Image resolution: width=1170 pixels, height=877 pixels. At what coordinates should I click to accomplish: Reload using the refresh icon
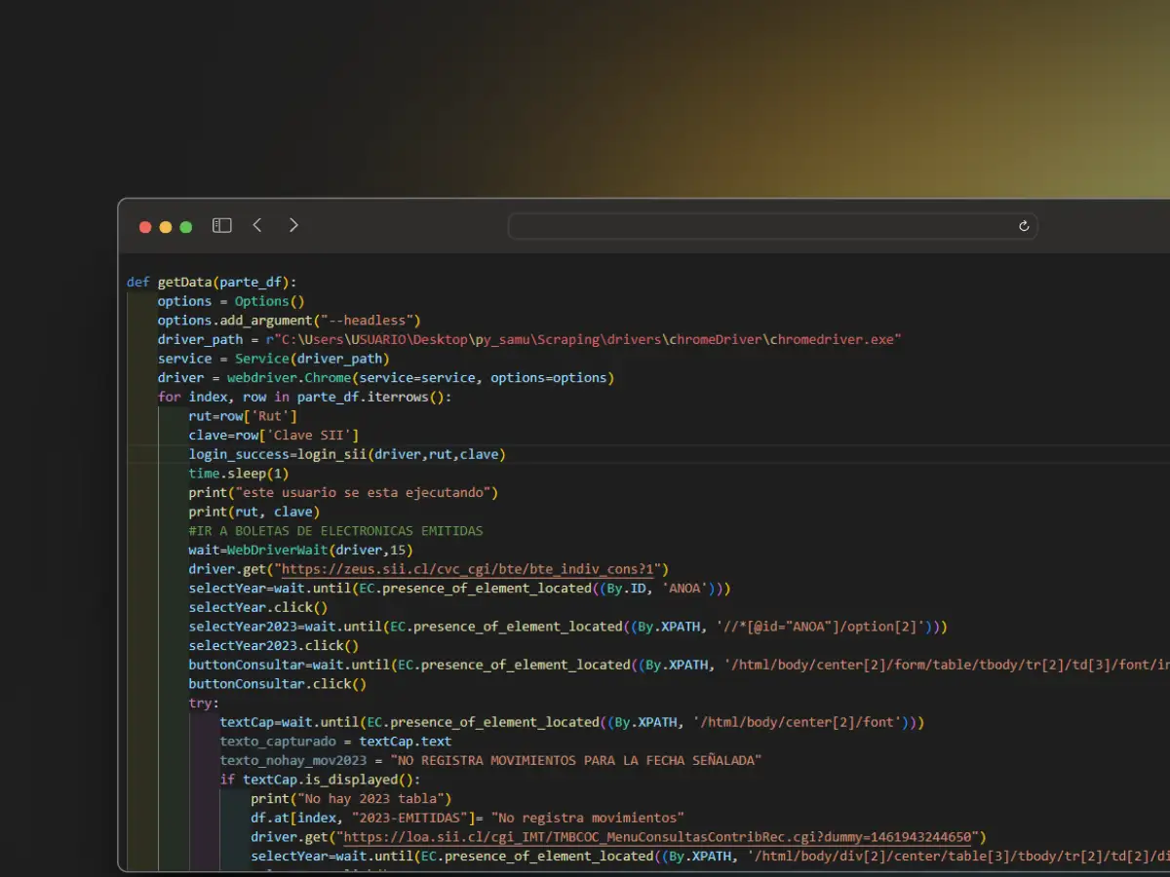(1024, 226)
